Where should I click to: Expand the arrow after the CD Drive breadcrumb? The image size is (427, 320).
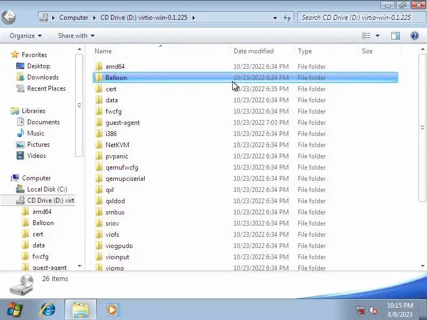point(194,18)
